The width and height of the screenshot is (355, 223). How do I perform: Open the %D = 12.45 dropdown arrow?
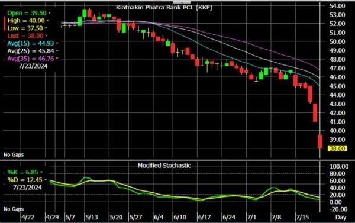(x=46, y=180)
